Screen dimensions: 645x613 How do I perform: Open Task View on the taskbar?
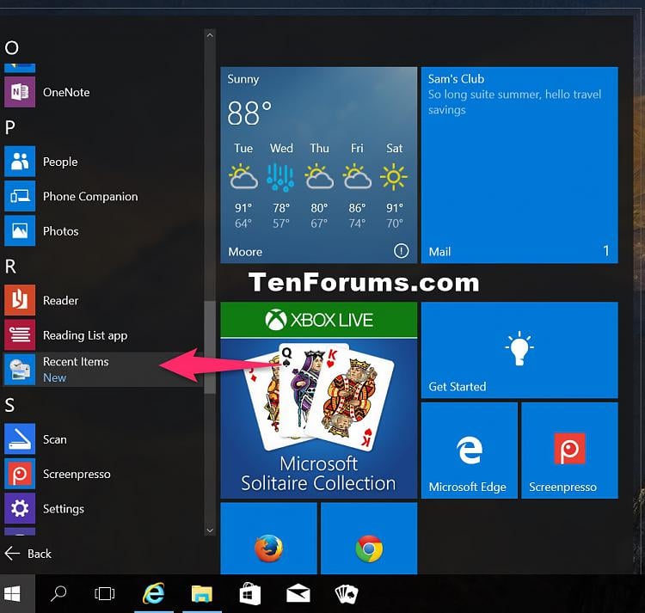click(x=104, y=594)
